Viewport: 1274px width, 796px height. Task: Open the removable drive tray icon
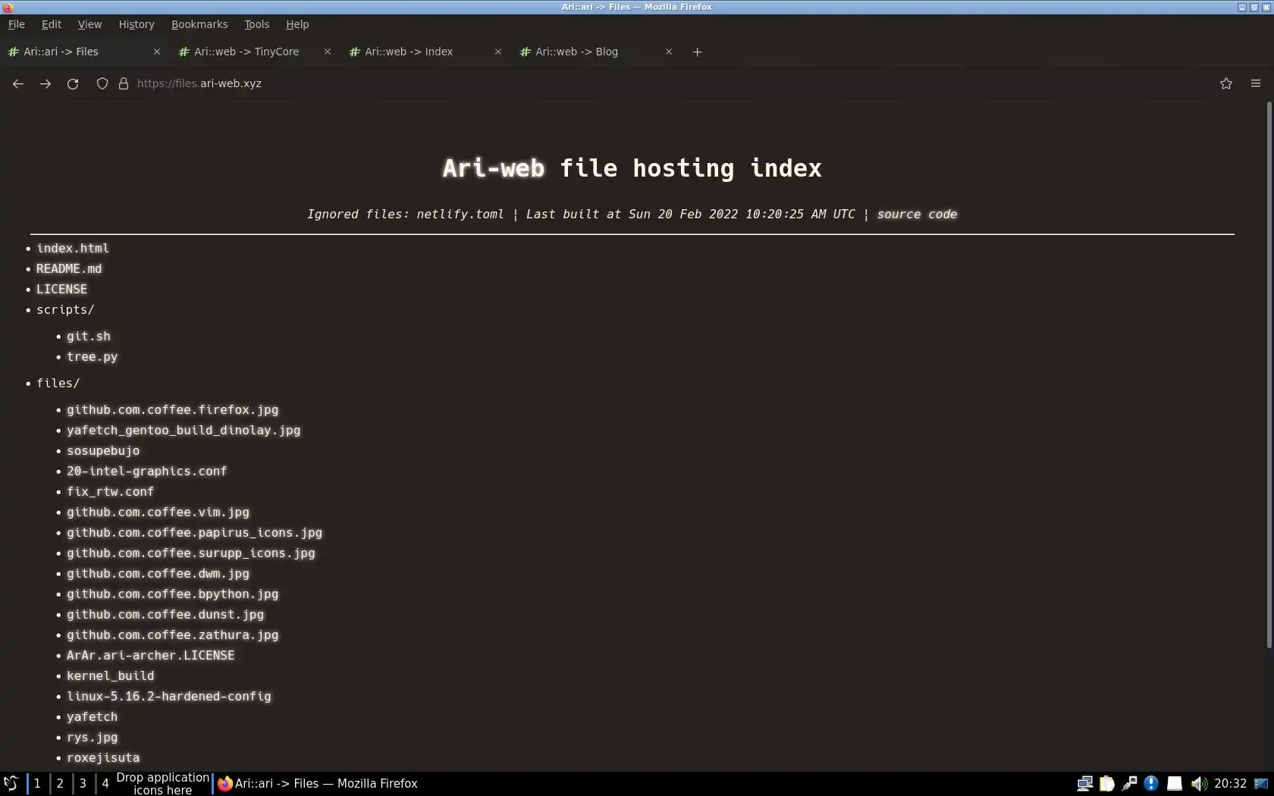coord(1174,783)
